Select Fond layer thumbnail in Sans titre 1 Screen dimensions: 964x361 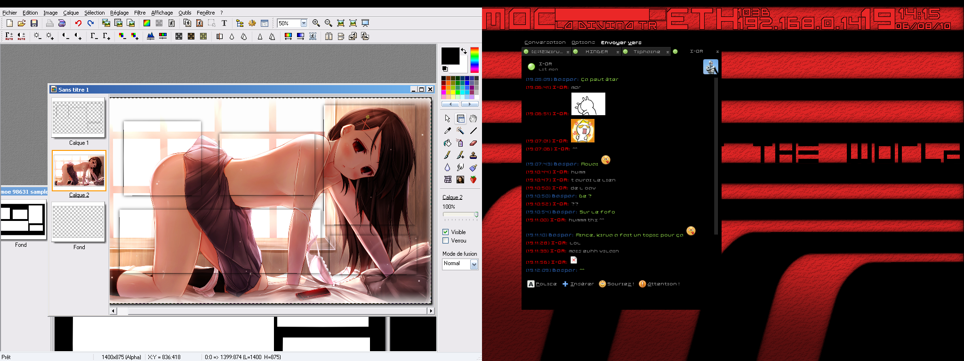click(78, 222)
